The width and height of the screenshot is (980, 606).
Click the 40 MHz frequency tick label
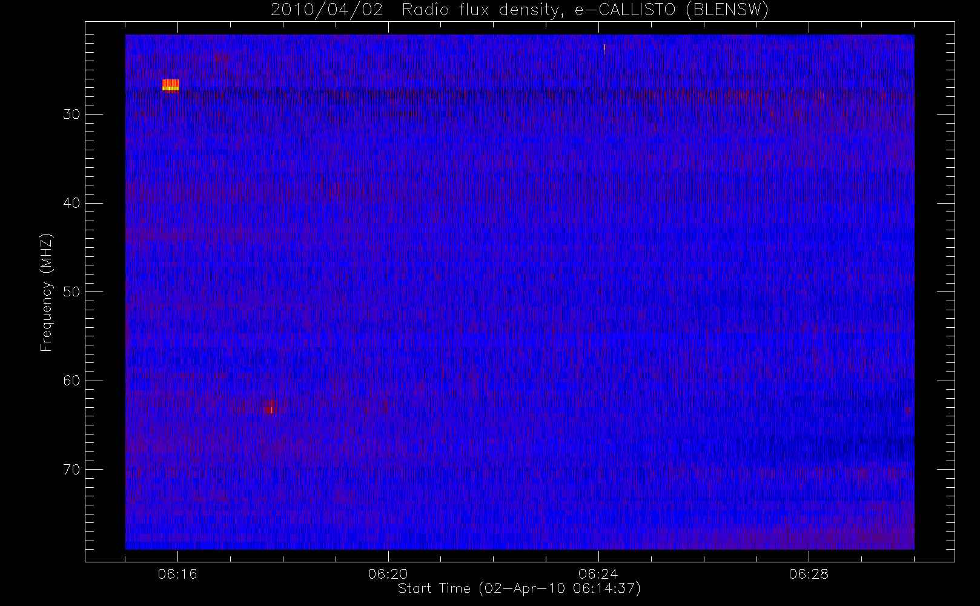(71, 203)
